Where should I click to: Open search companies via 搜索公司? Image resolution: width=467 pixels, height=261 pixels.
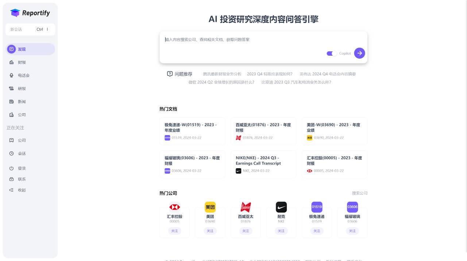[359, 193]
